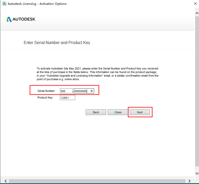
Task: Click the vertical scrollbar down arrow
Action: coord(197,173)
